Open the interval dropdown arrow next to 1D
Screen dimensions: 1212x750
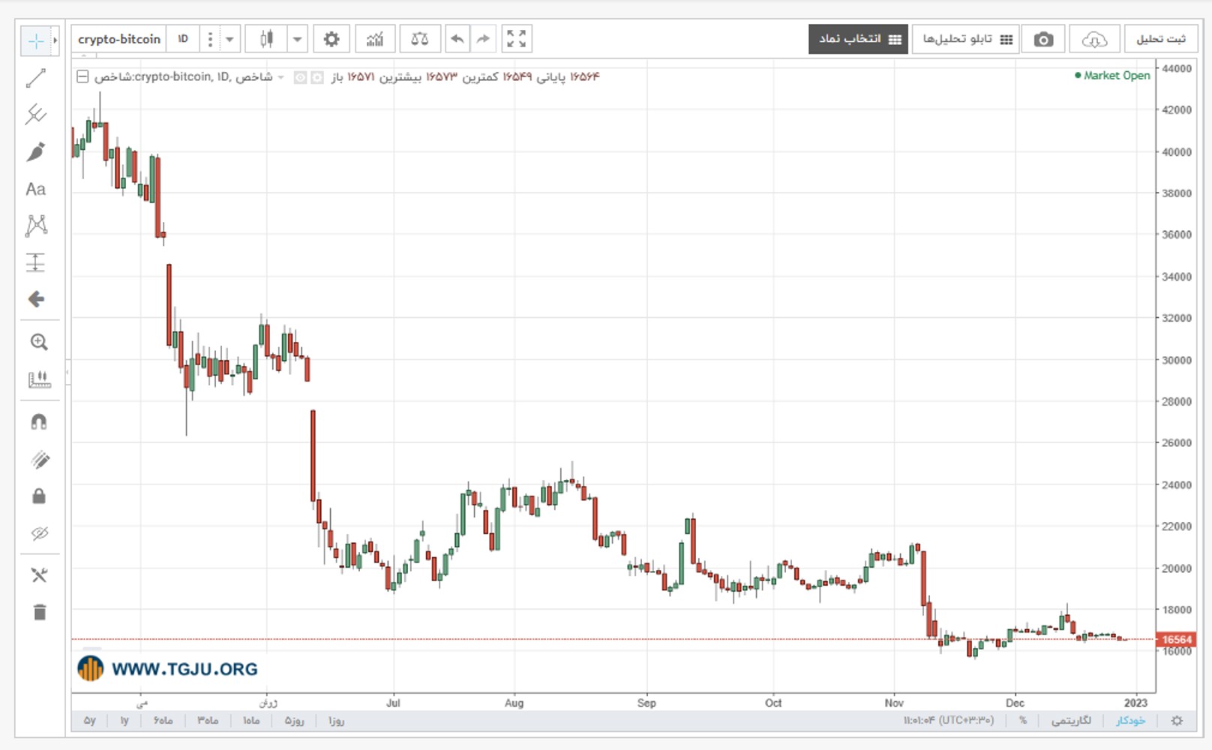pos(229,39)
